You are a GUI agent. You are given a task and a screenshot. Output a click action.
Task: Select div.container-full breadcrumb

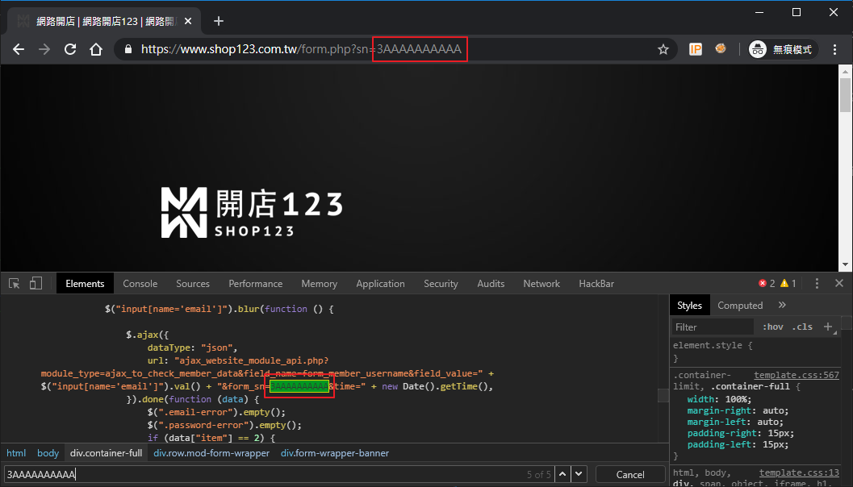click(106, 453)
